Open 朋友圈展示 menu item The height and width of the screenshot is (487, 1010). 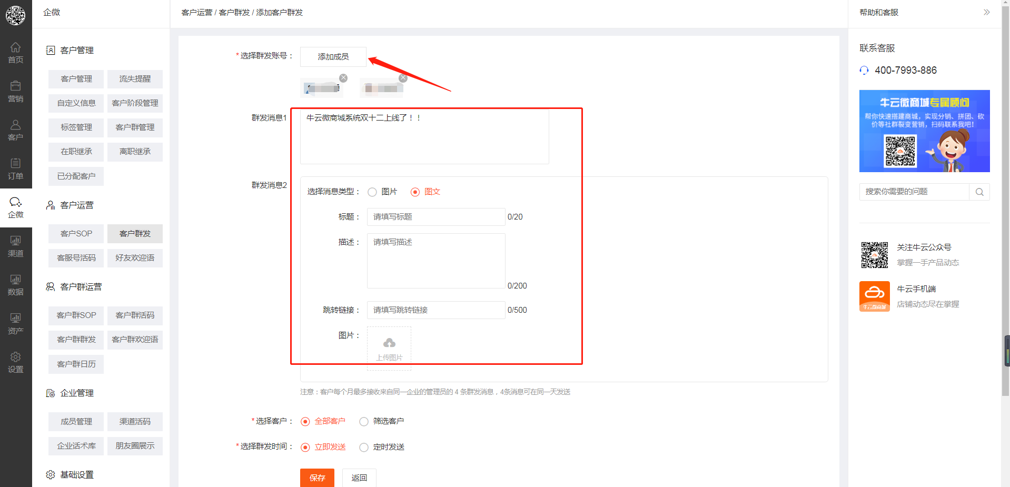pos(135,446)
